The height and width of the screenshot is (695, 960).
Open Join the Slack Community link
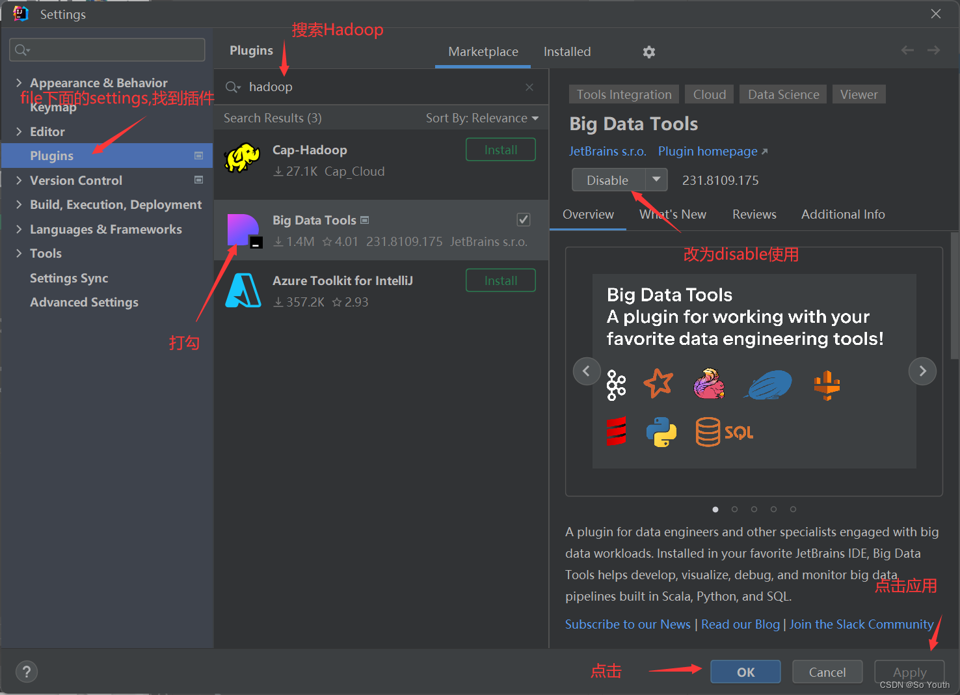(861, 624)
